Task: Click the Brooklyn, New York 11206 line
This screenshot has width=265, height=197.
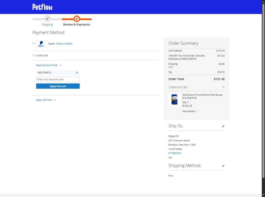Action: 182,145
